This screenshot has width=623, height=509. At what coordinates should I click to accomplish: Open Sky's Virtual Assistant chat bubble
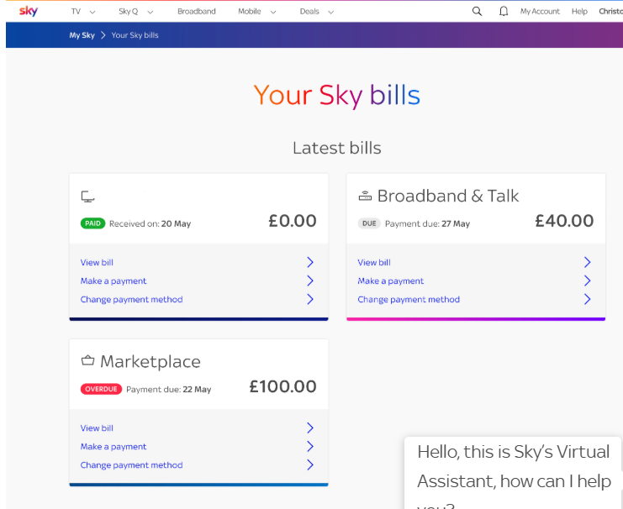(514, 473)
